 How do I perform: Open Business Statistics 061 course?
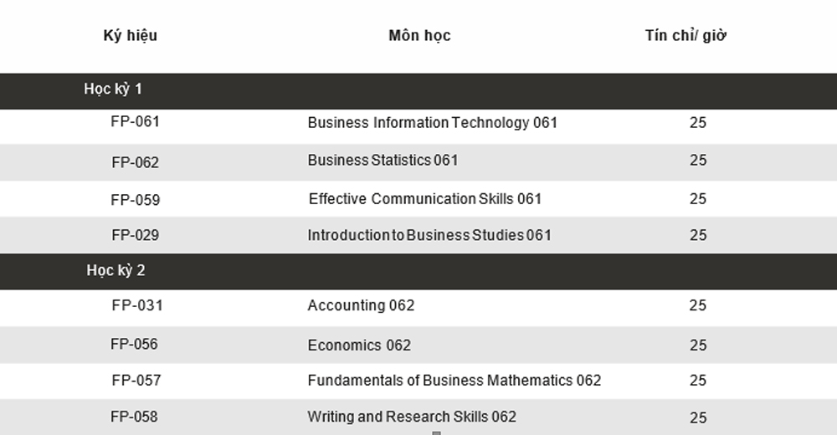(x=383, y=160)
